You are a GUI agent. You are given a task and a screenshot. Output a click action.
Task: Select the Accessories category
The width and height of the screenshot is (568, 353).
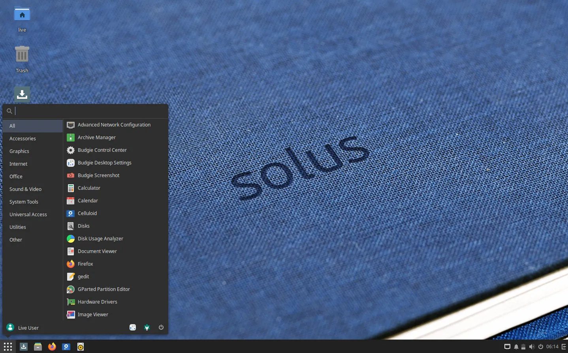pos(33,138)
